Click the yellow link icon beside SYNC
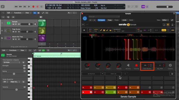The width and height of the screenshot is (179, 100). point(173,30)
